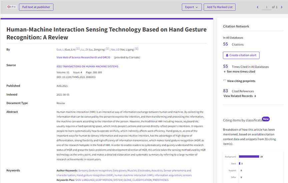
Task: Open the 83 Cited References count
Action: pyautogui.click(x=225, y=91)
